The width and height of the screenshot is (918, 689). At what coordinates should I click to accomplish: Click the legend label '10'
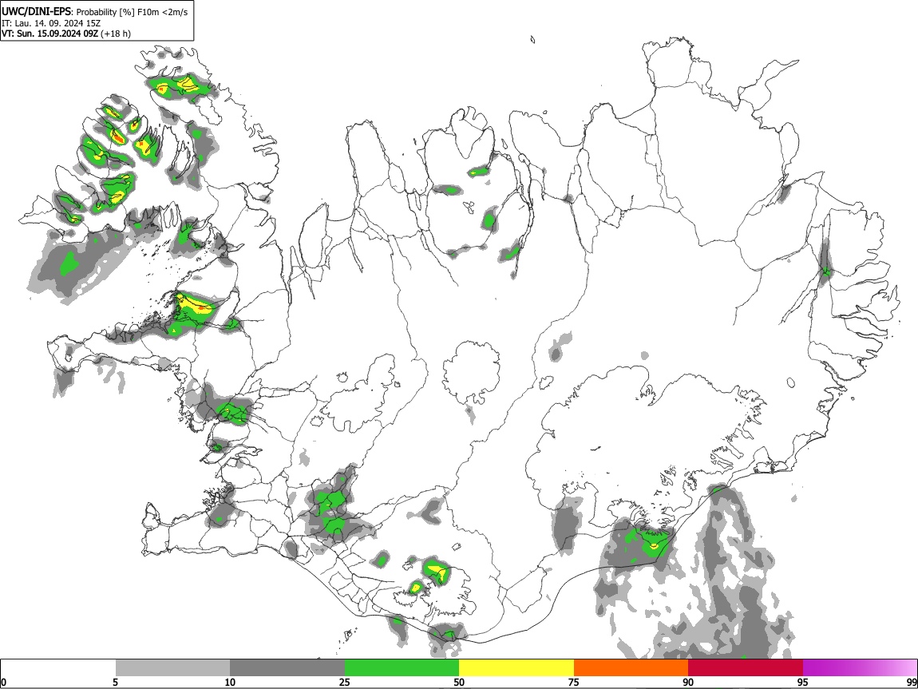230,683
